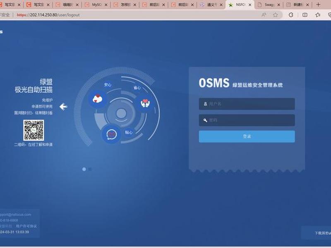Toggle the split screen icon
The image size is (331, 248).
click(305, 15)
